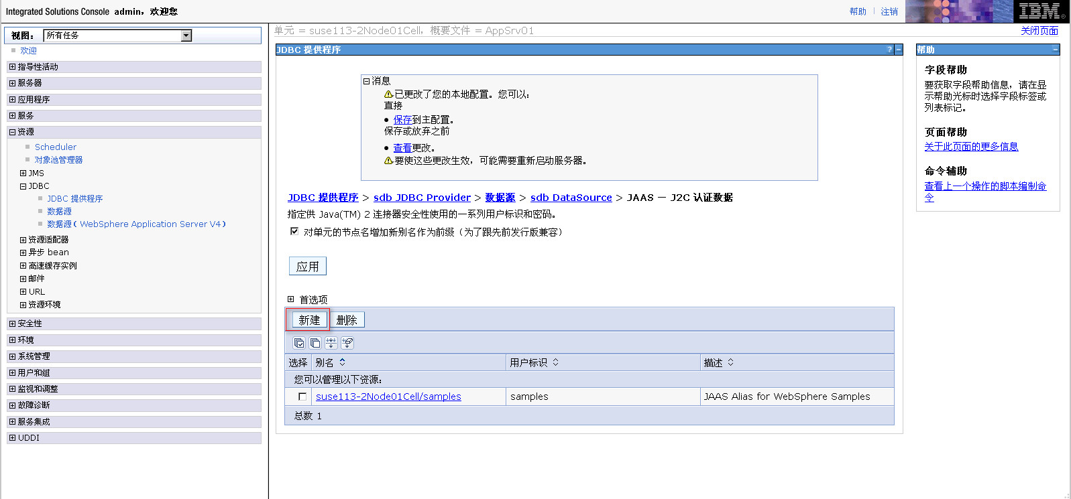Sort by 描述 column arrows
Screen dimensions: 1071x499
[731, 362]
